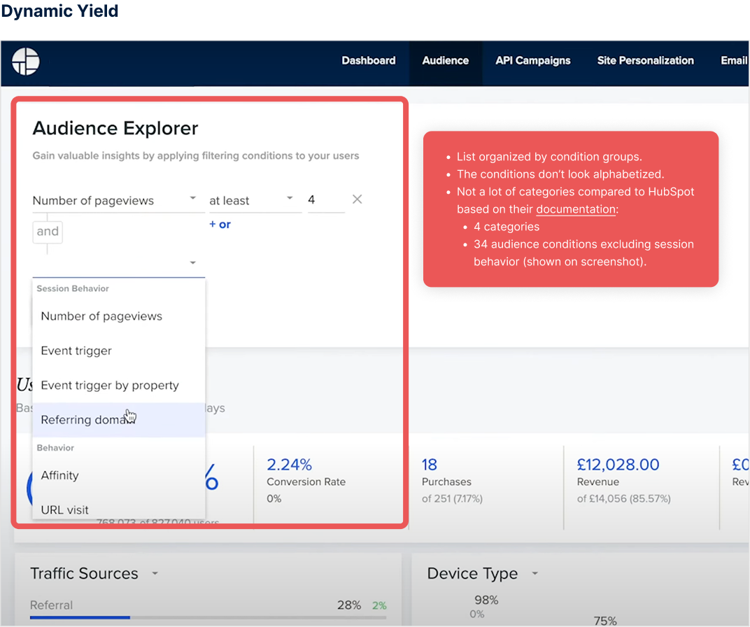Choose the 'Affinity' behavior condition
750x627 pixels.
coord(119,475)
